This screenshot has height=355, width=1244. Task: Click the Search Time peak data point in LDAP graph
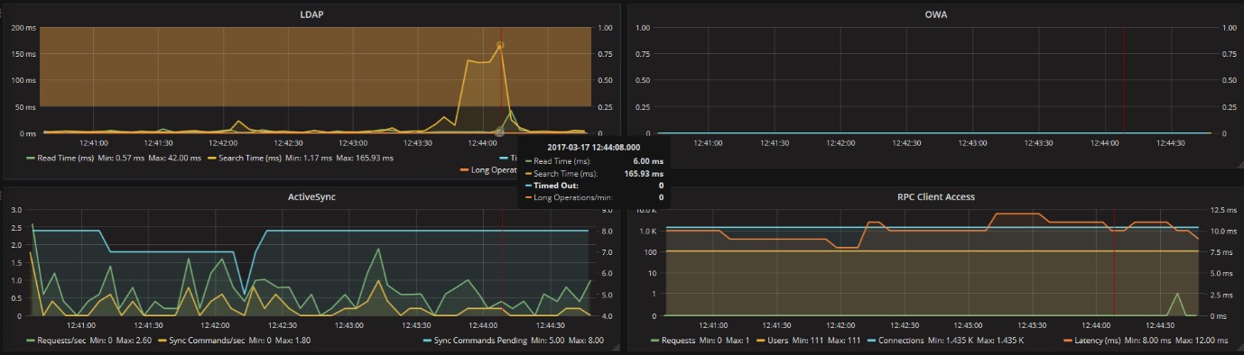[x=500, y=45]
